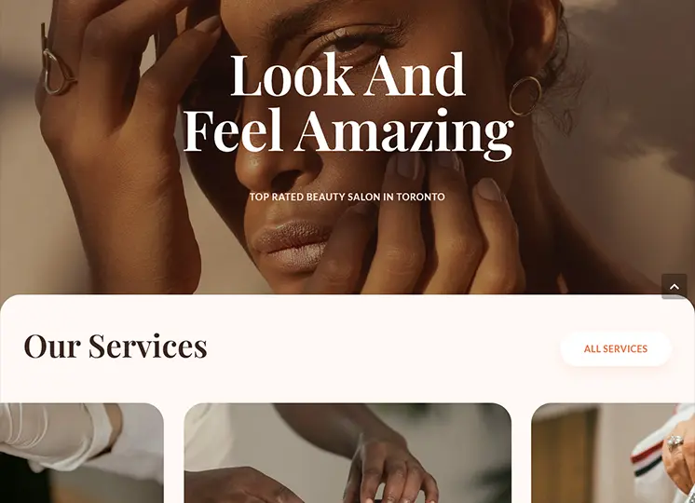Click the scroll-to-top chevron button

675,286
